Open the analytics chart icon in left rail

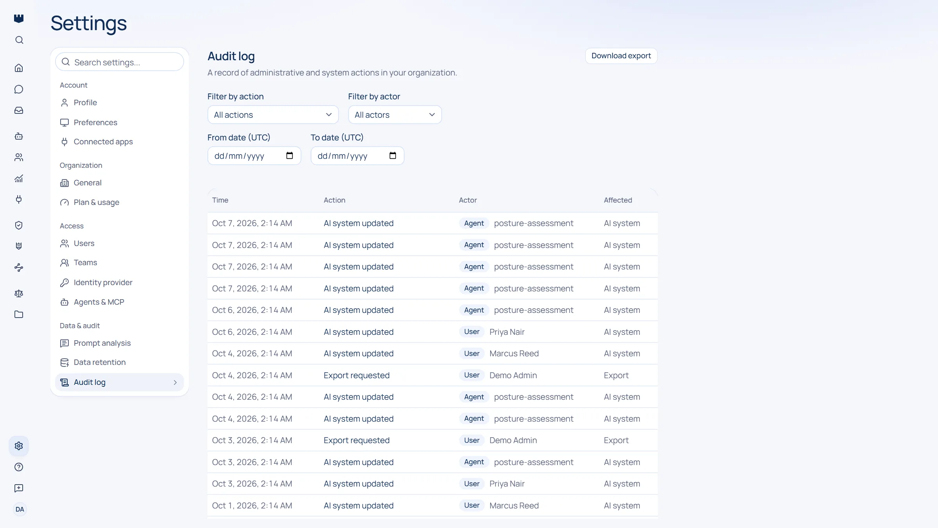point(19,178)
